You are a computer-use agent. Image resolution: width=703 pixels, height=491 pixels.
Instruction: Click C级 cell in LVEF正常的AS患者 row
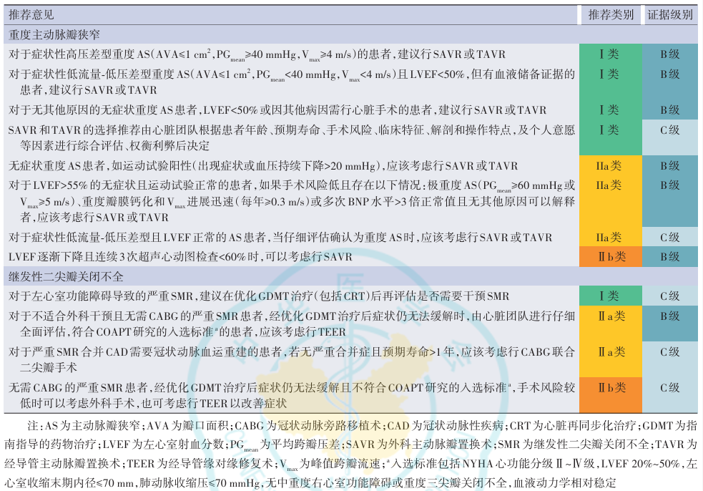tap(669, 237)
